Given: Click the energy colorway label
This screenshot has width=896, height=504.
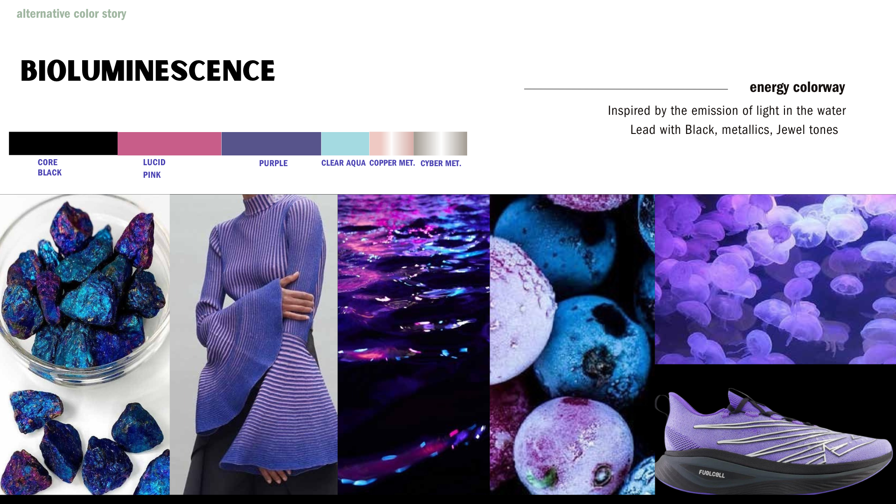Looking at the screenshot, I should [797, 87].
